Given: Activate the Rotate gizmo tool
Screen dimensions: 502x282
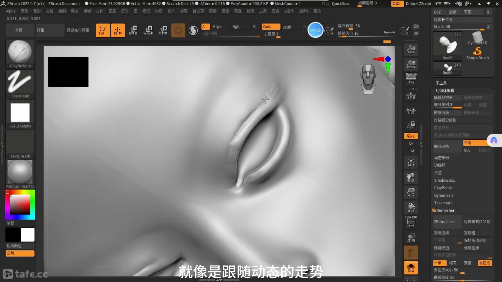Looking at the screenshot, I should click(163, 30).
